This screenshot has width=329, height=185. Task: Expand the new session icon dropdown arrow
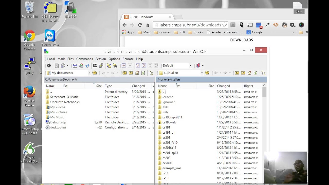[x=203, y=66]
